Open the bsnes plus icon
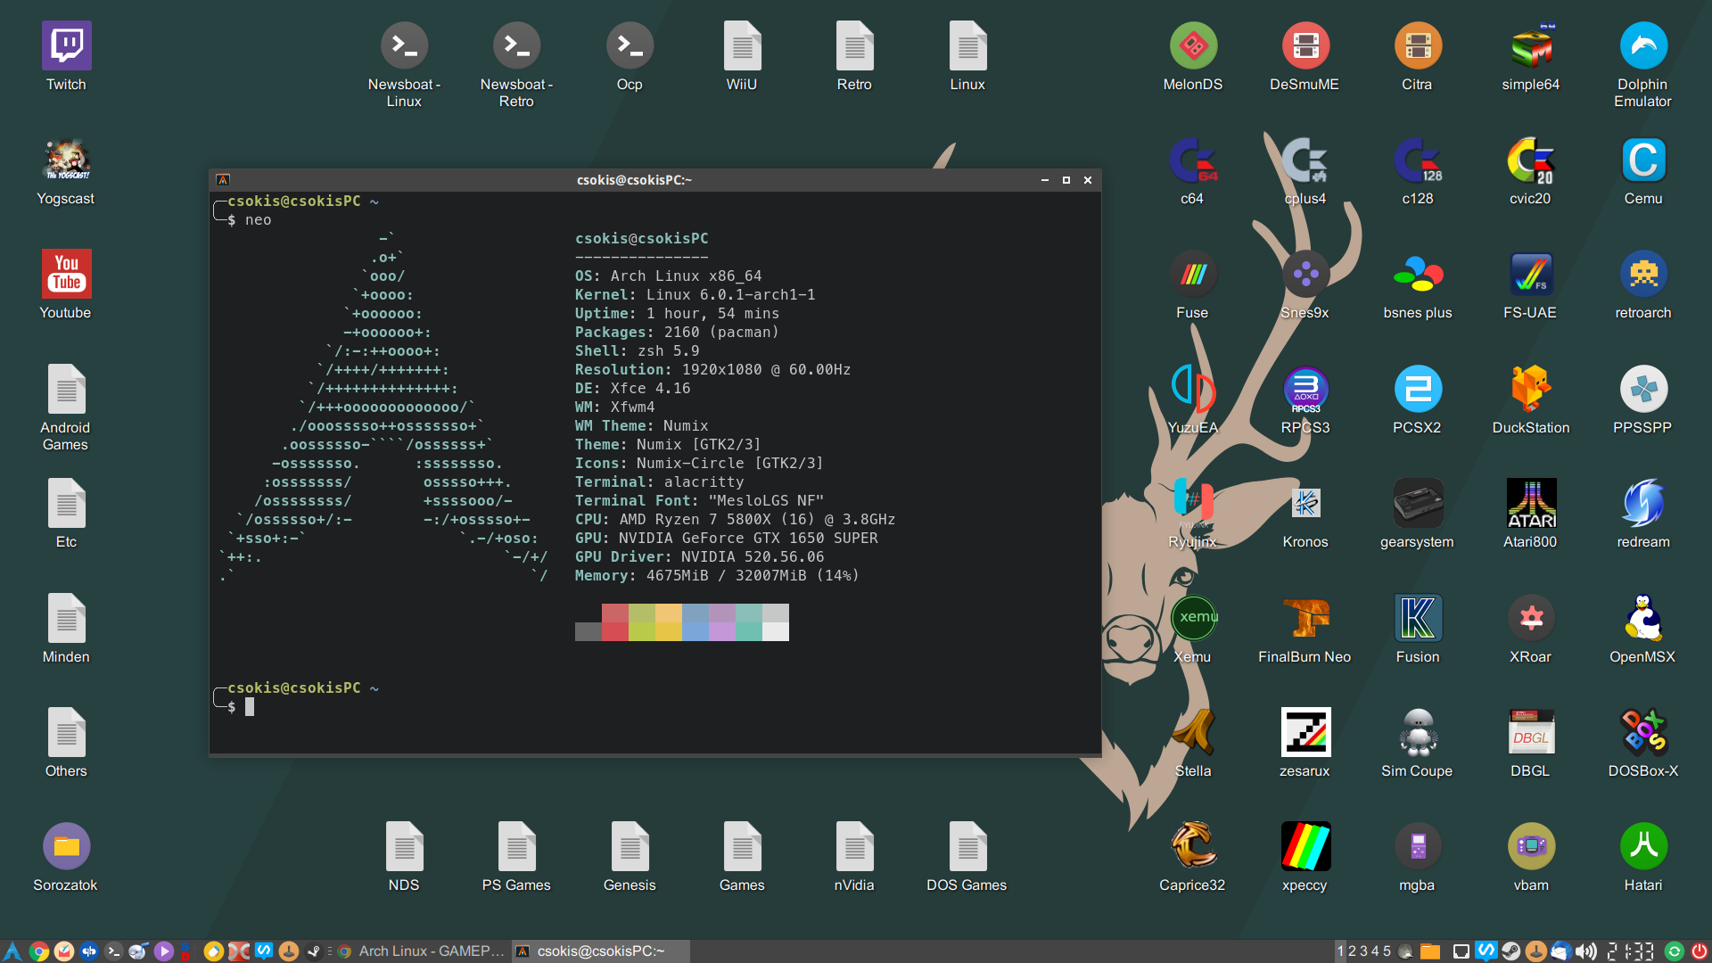1712x963 pixels. click(1418, 275)
